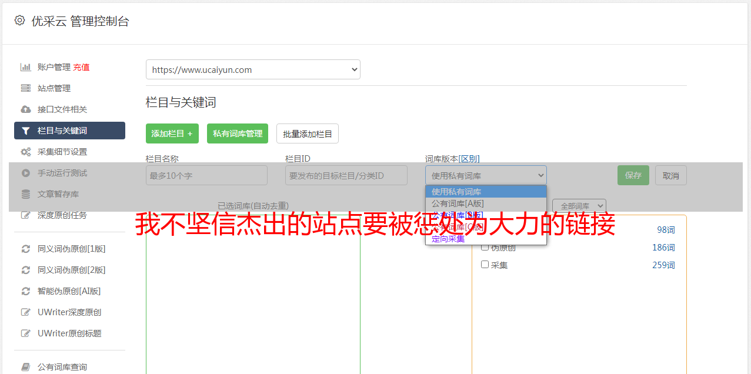Image resolution: width=751 pixels, height=374 pixels.
Task: Click the 259词 count in 采集 row
Action: click(x=663, y=265)
